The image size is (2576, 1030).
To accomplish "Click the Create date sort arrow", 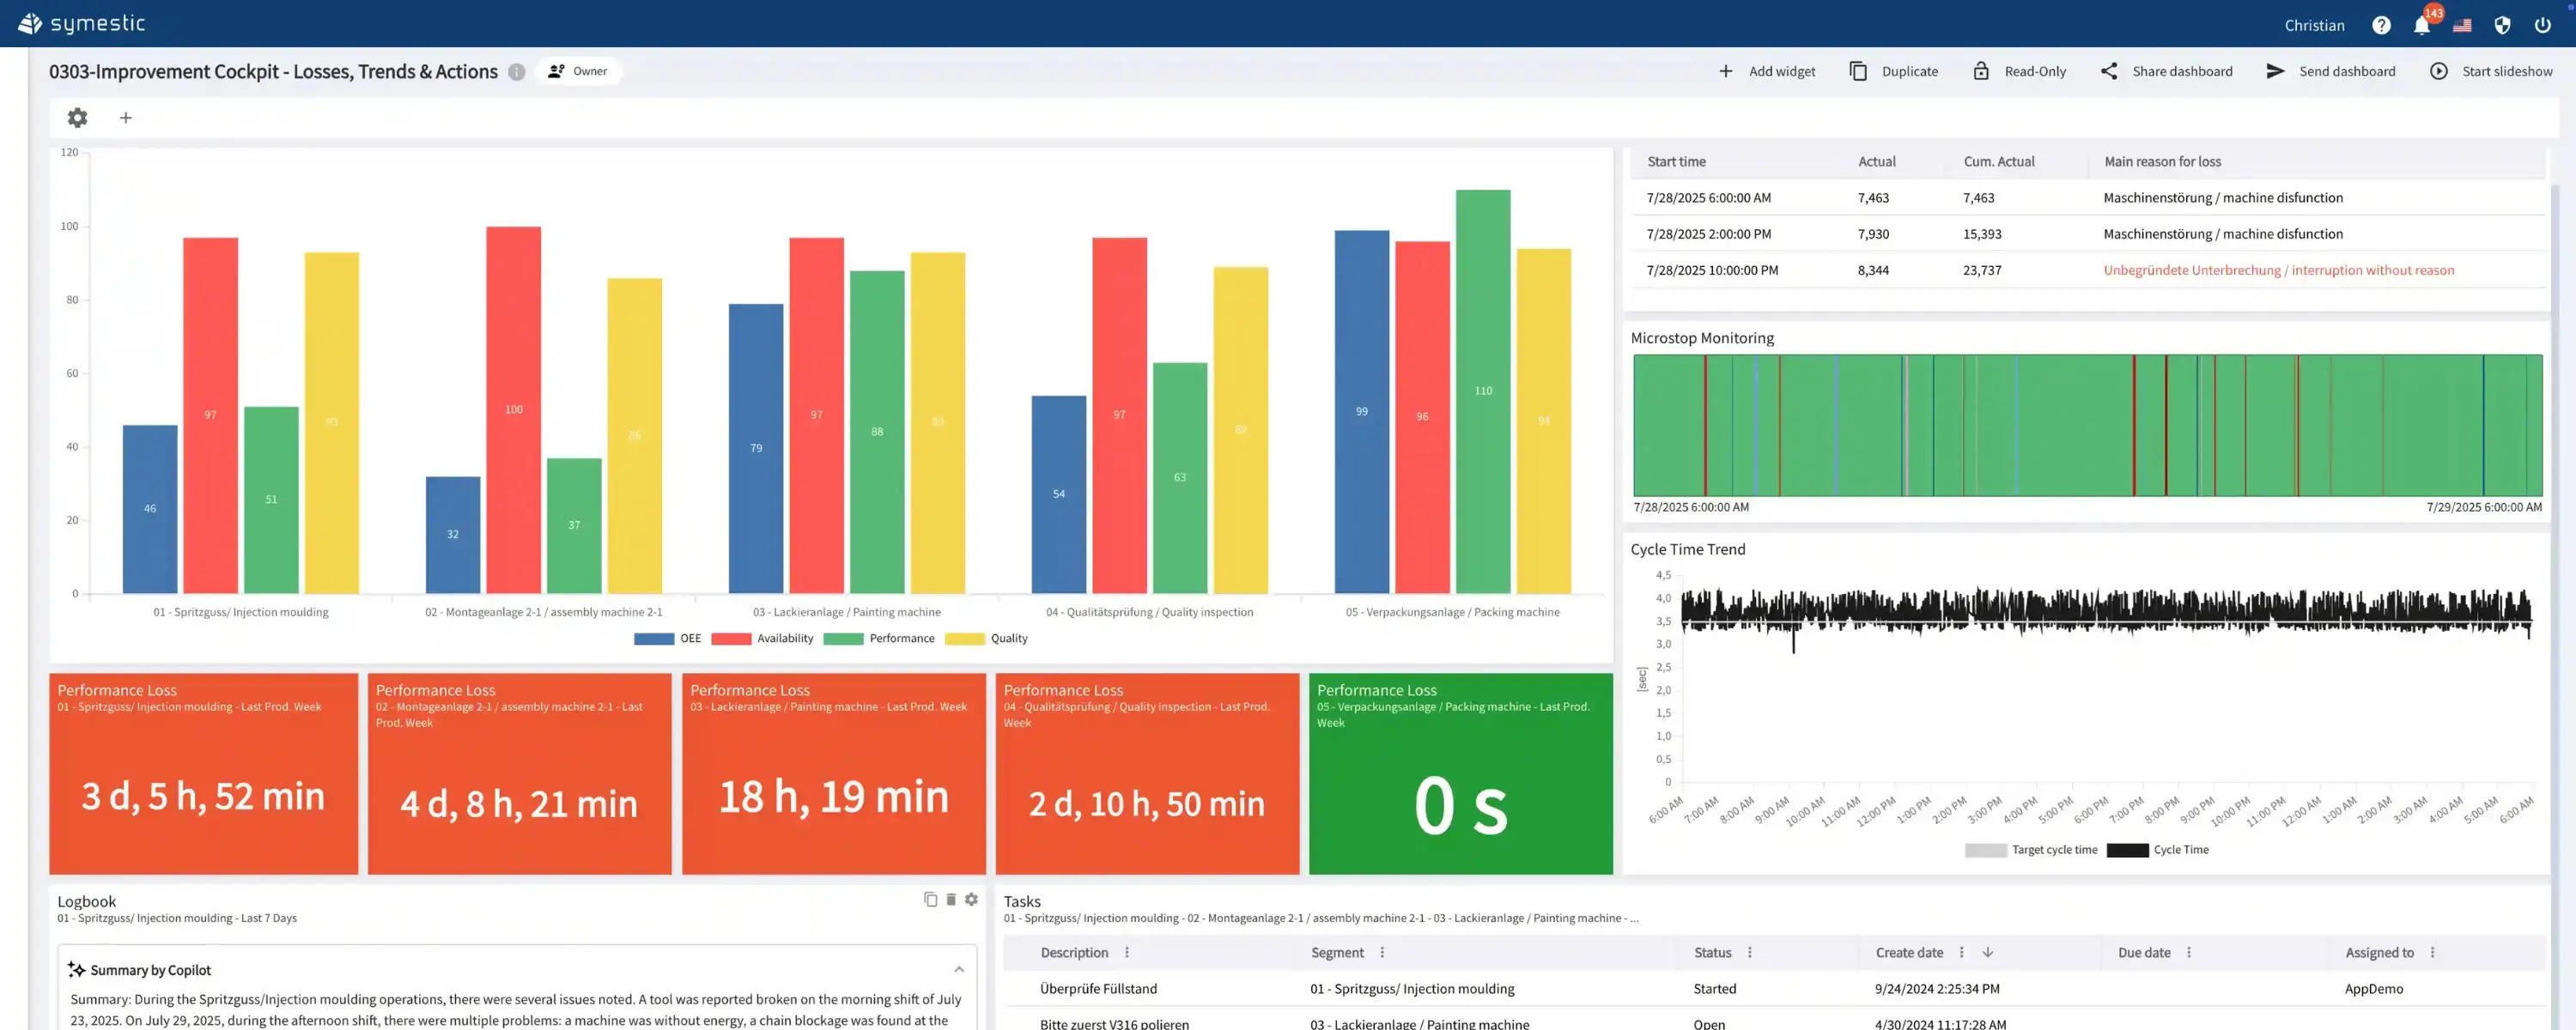I will click(1988, 952).
